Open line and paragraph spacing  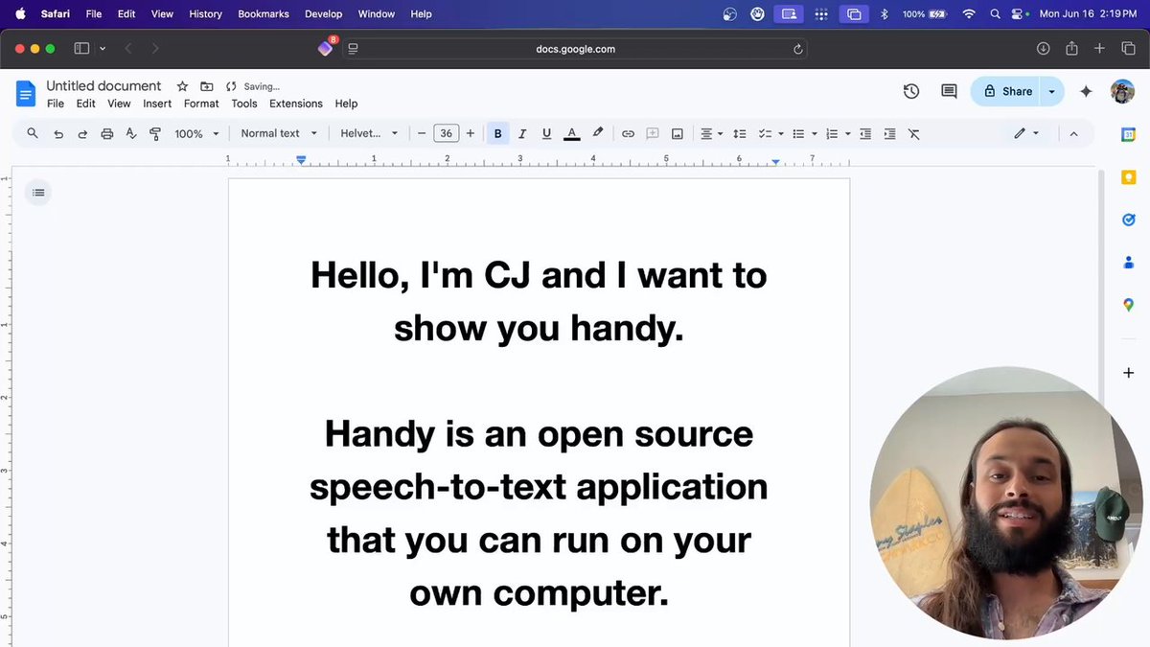pyautogui.click(x=739, y=134)
